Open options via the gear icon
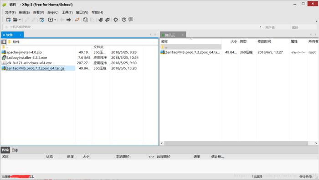This screenshot has height=180, width=319. click(x=116, y=20)
